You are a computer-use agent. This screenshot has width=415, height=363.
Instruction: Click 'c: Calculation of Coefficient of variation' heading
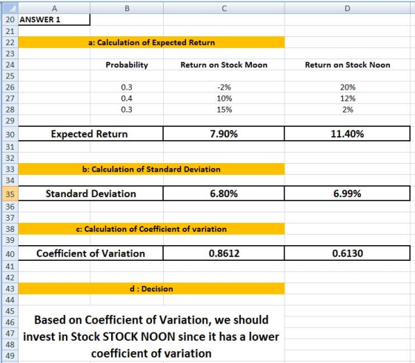[151, 229]
